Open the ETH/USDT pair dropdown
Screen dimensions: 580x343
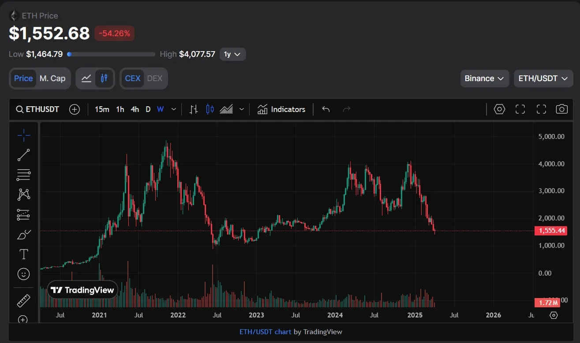pyautogui.click(x=543, y=78)
